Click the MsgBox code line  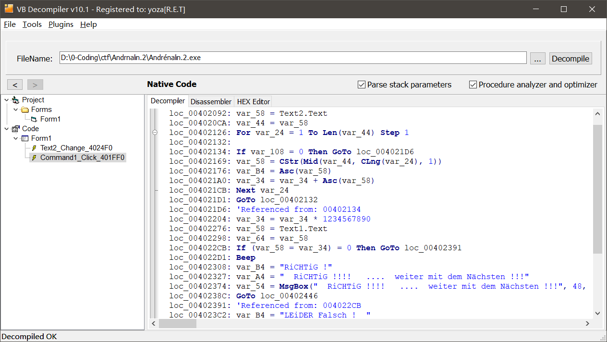(377, 286)
